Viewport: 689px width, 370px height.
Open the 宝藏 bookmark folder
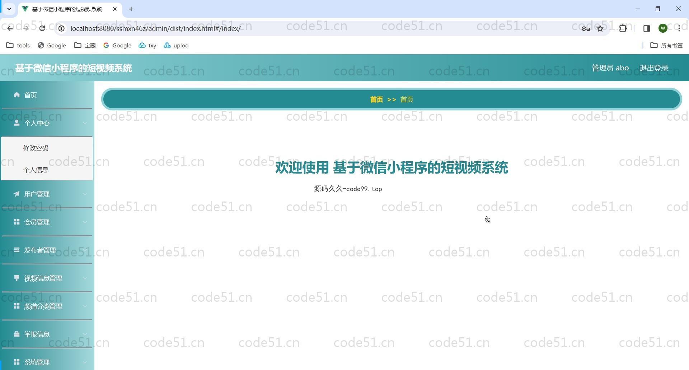pos(85,45)
